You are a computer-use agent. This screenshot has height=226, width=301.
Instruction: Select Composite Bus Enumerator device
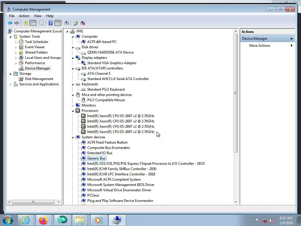108,148
